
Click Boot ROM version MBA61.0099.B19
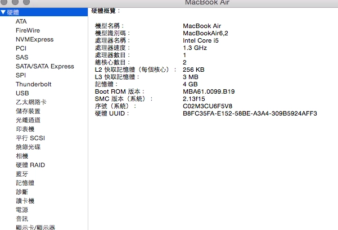coord(209,91)
